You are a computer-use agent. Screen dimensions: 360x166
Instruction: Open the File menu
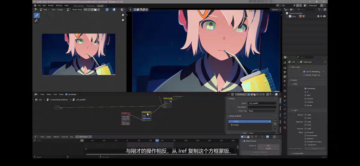pyautogui.click(x=39, y=5)
